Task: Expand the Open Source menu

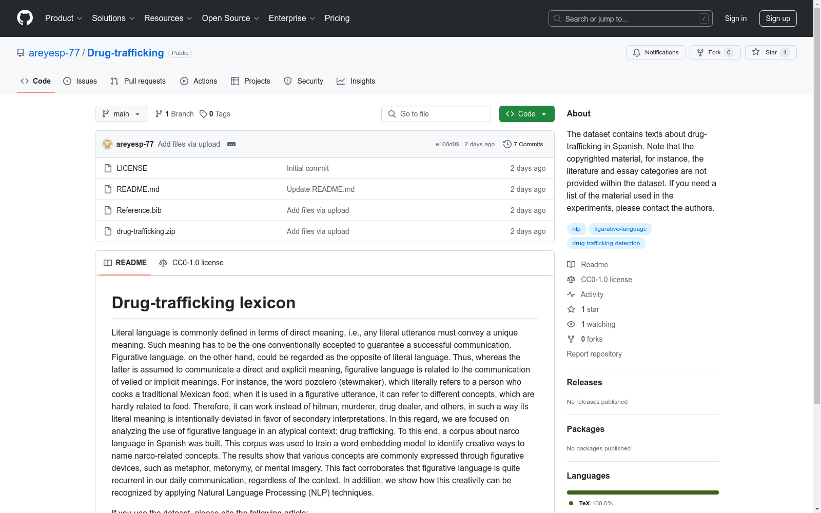Action: click(x=231, y=18)
